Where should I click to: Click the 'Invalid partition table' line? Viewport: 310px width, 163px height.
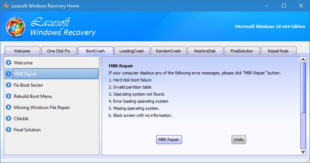pyautogui.click(x=130, y=87)
